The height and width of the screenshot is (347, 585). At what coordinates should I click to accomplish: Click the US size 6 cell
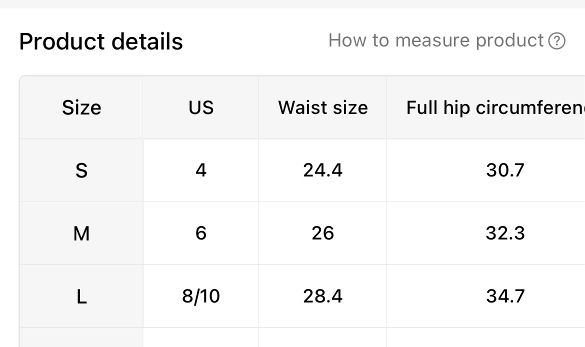pos(200,233)
